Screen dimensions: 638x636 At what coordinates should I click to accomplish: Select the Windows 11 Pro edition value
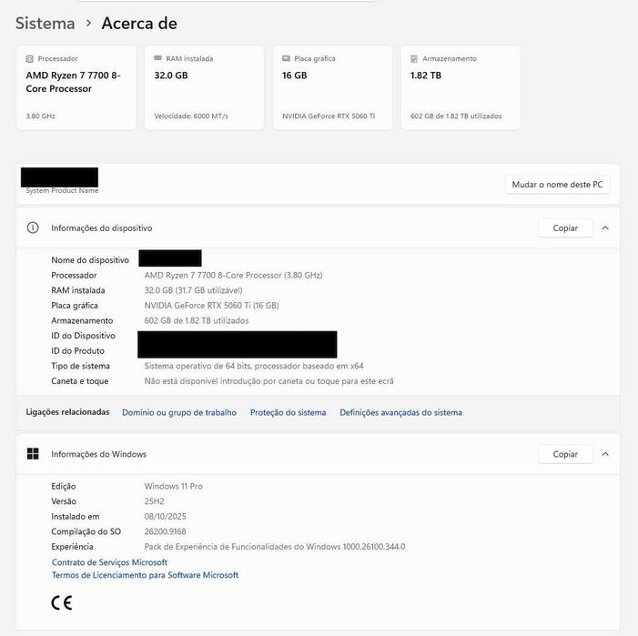(173, 487)
